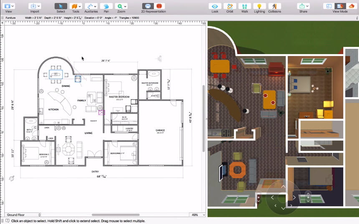Click the right arrow on 3D navigation ring
The width and height of the screenshot is (359, 224).
pyautogui.click(x=294, y=197)
